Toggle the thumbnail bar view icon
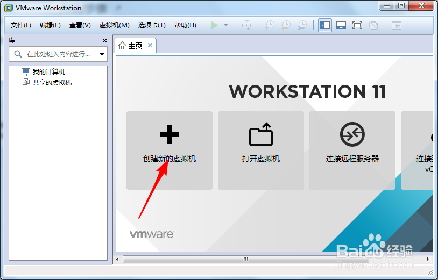Viewport: 438px width, 280px height. coord(341,25)
